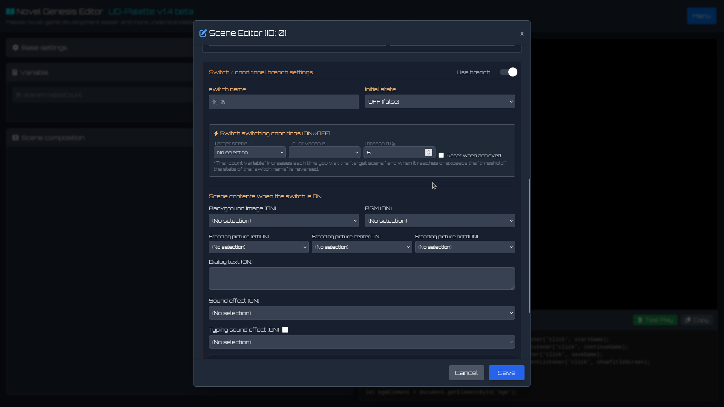Click the switch name input field
724x407 pixels.
(x=284, y=102)
